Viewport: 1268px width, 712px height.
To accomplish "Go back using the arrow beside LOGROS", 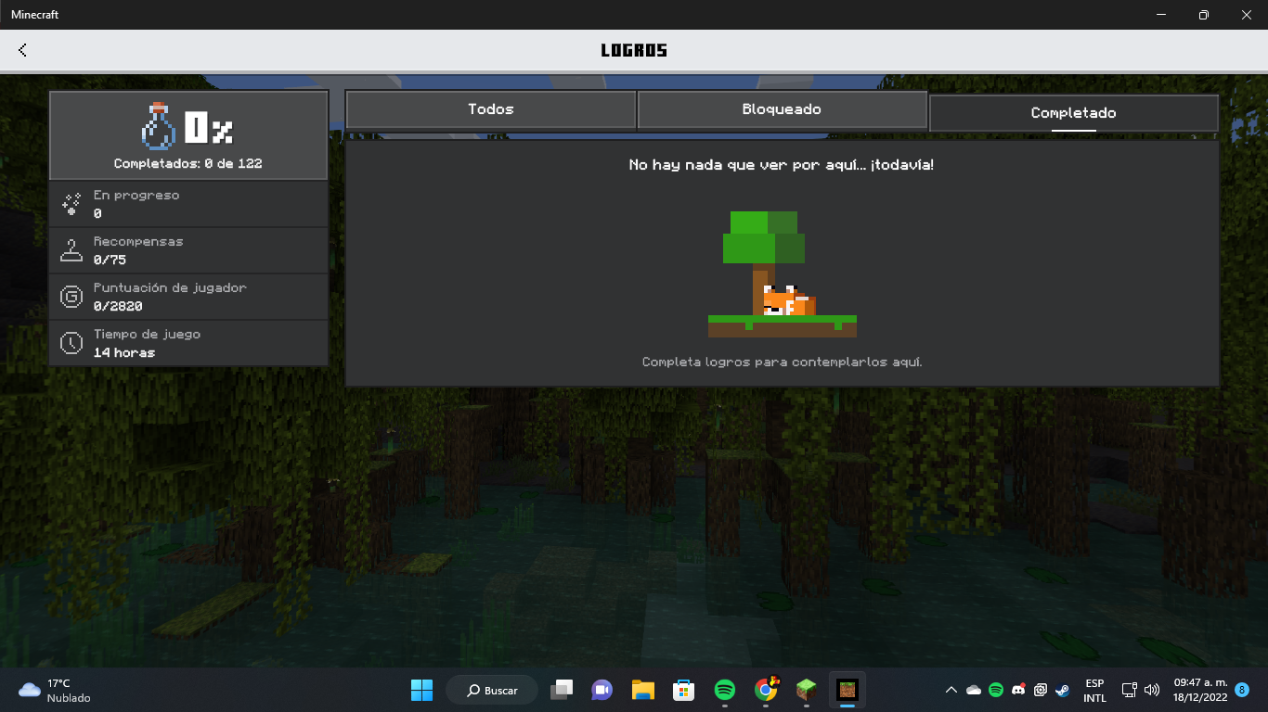I will (x=22, y=50).
